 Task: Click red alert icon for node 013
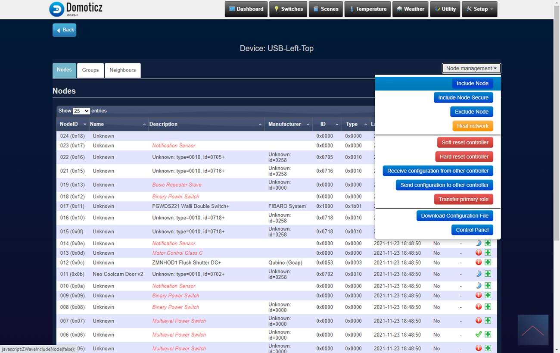478,253
